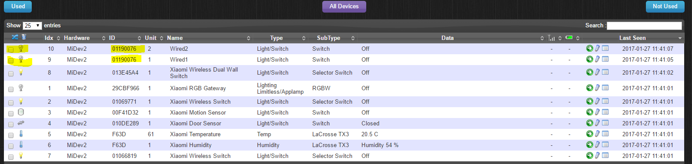Click the trash delete icon in header
The height and width of the screenshot is (164, 692).
pos(24,37)
